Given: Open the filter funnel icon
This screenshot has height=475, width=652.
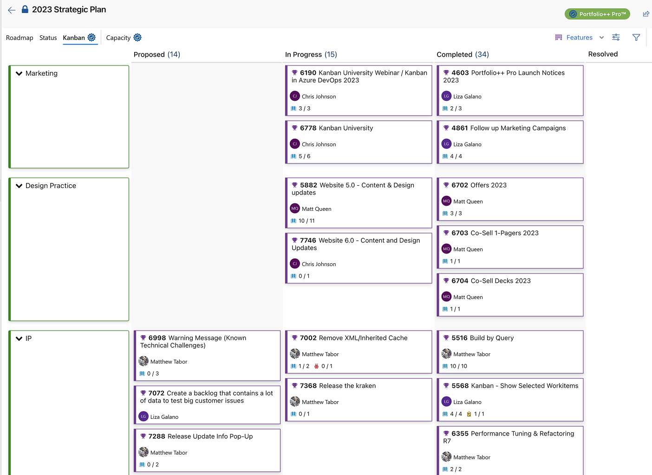Looking at the screenshot, I should 636,38.
